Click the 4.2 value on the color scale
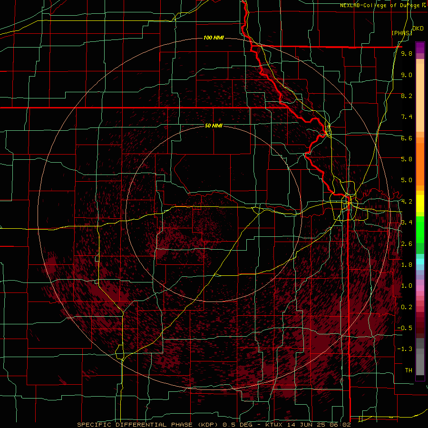 (407, 202)
